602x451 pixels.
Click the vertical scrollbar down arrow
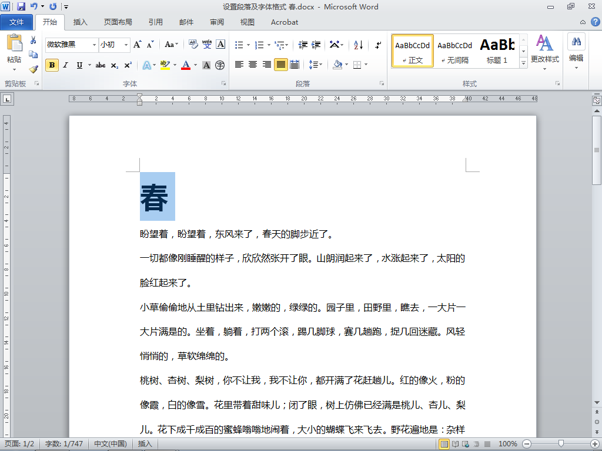pyautogui.click(x=597, y=403)
